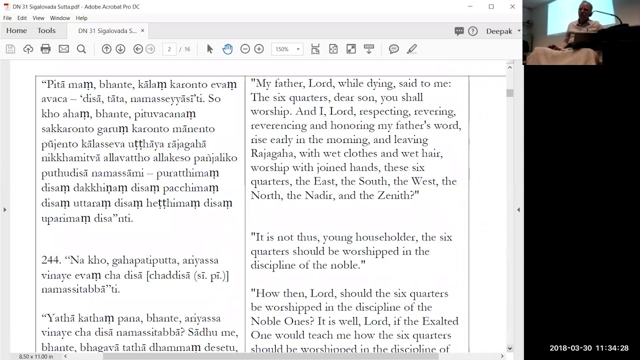Click horizontal scrollbar left arrow
The height and width of the screenshot is (360, 640).
[65, 356]
